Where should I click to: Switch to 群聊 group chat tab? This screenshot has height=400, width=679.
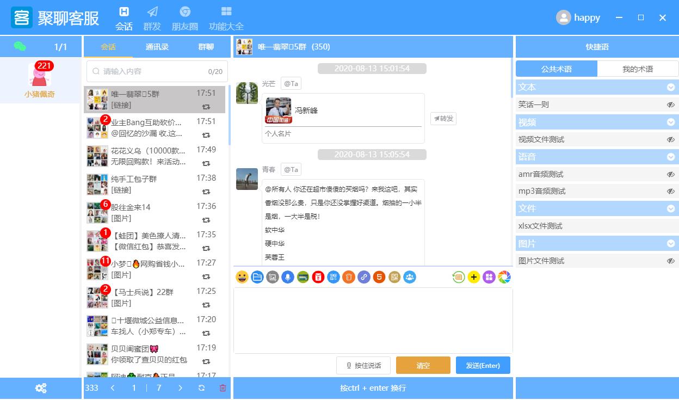206,47
